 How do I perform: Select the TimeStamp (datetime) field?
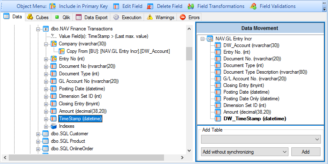click(x=80, y=119)
